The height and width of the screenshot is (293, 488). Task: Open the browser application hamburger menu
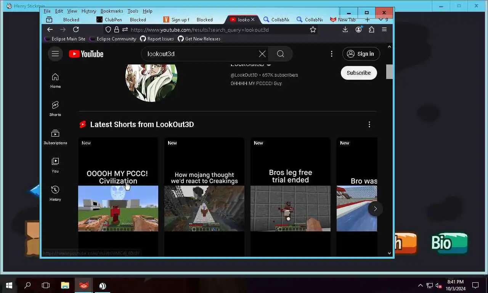click(x=384, y=29)
